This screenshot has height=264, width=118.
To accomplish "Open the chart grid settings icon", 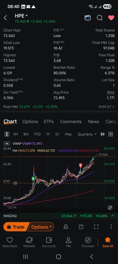I will click(x=111, y=134).
